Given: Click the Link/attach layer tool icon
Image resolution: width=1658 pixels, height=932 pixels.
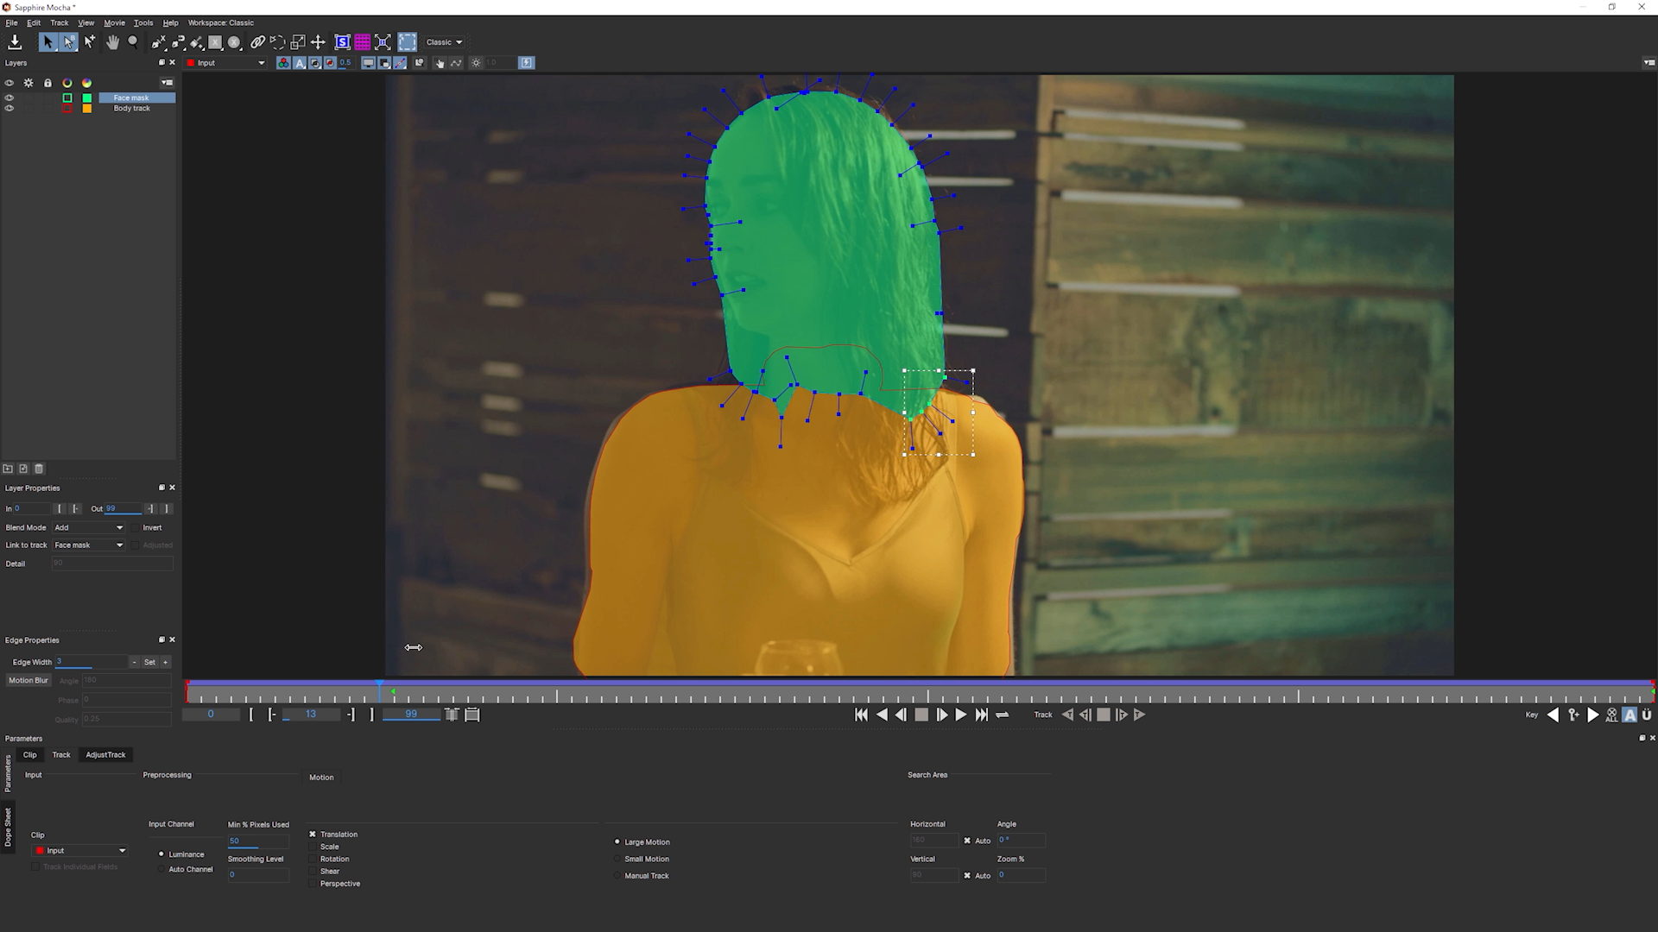Looking at the screenshot, I should tap(257, 41).
